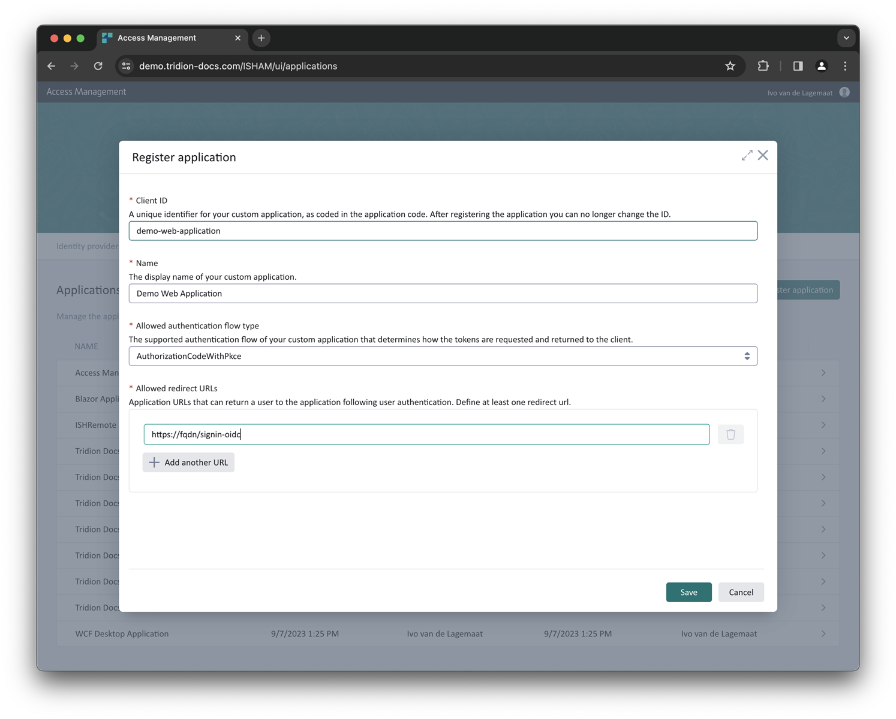The image size is (896, 719).
Task: Click macOS yellow minimize window button
Action: [67, 38]
